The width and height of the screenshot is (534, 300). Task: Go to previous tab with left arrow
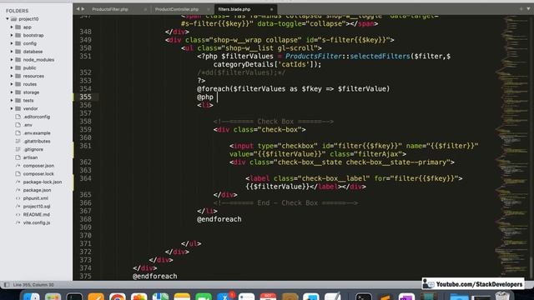[78, 9]
